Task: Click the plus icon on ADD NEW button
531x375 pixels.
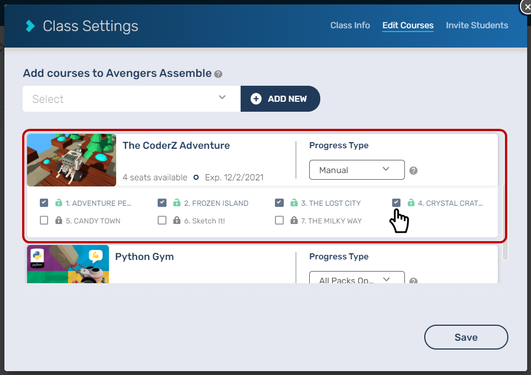Action: click(x=256, y=98)
